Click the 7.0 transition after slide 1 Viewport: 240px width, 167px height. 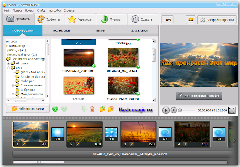click(58, 134)
